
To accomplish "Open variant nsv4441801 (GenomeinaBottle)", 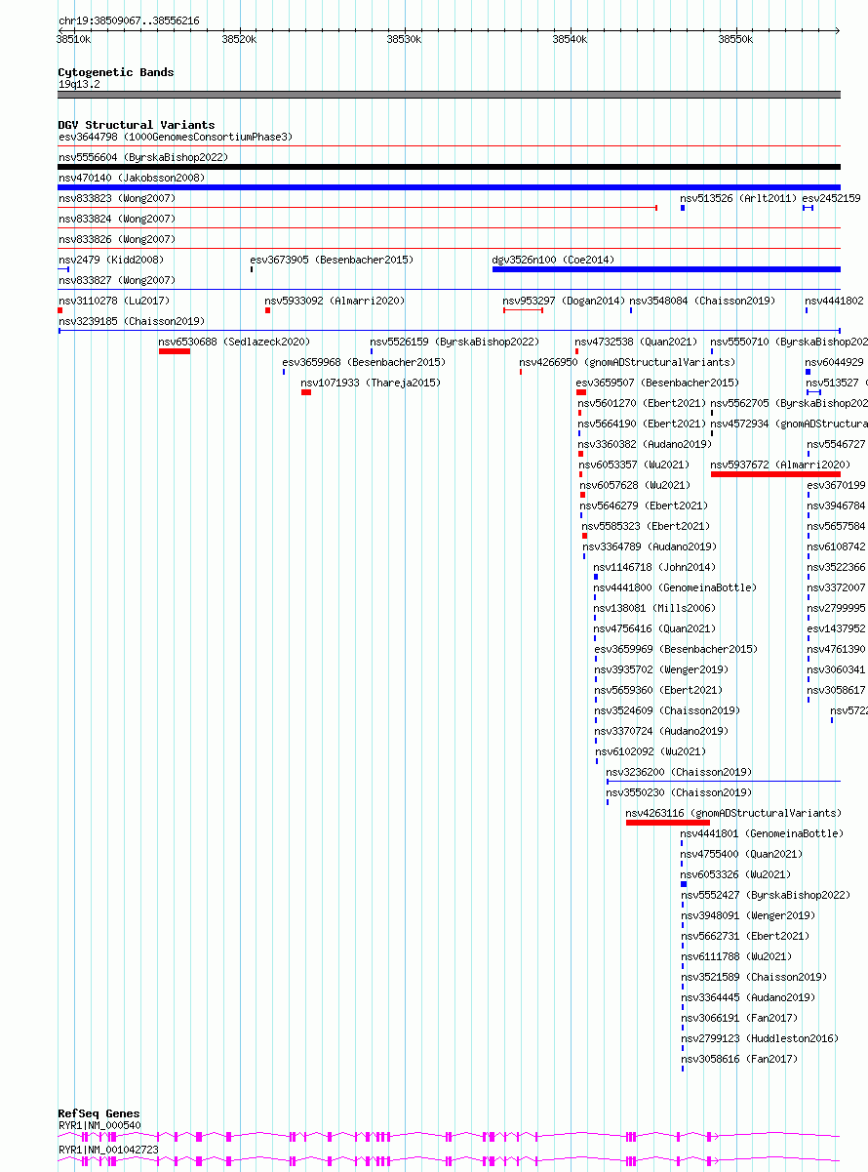I will pos(762,833).
